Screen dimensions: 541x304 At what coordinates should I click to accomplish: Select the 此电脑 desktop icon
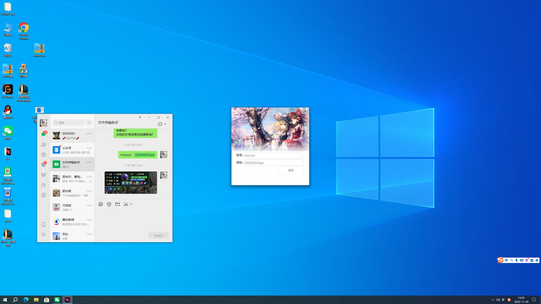(8, 29)
